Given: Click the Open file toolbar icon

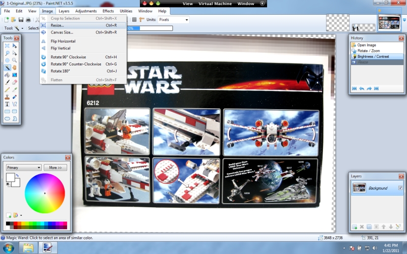Looking at the screenshot, I should tap(13, 19).
